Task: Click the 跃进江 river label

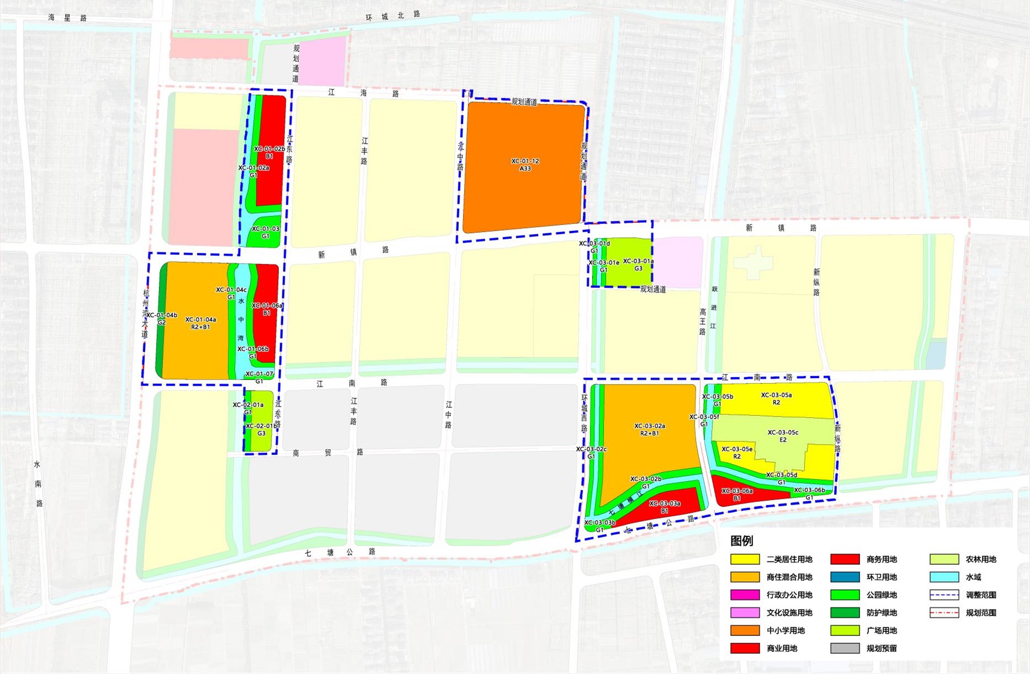Action: tap(714, 308)
